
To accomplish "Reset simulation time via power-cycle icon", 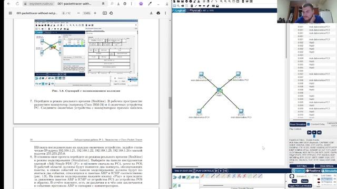I will 194,171.
